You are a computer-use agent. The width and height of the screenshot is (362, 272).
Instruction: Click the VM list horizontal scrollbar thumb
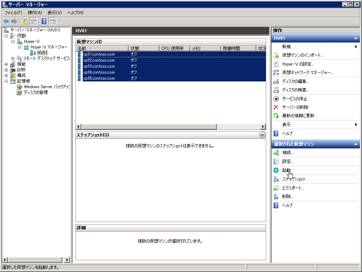[149, 127]
